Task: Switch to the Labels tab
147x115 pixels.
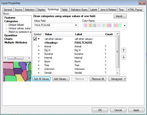Action: click(94, 10)
